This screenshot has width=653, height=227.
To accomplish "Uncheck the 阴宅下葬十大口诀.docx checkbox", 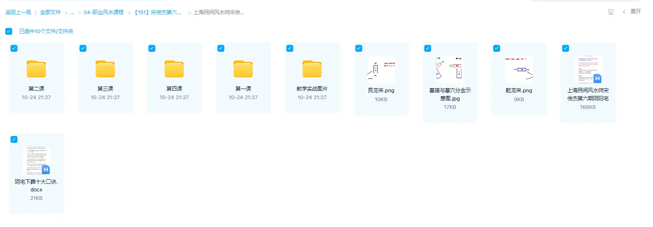I will pos(14,139).
